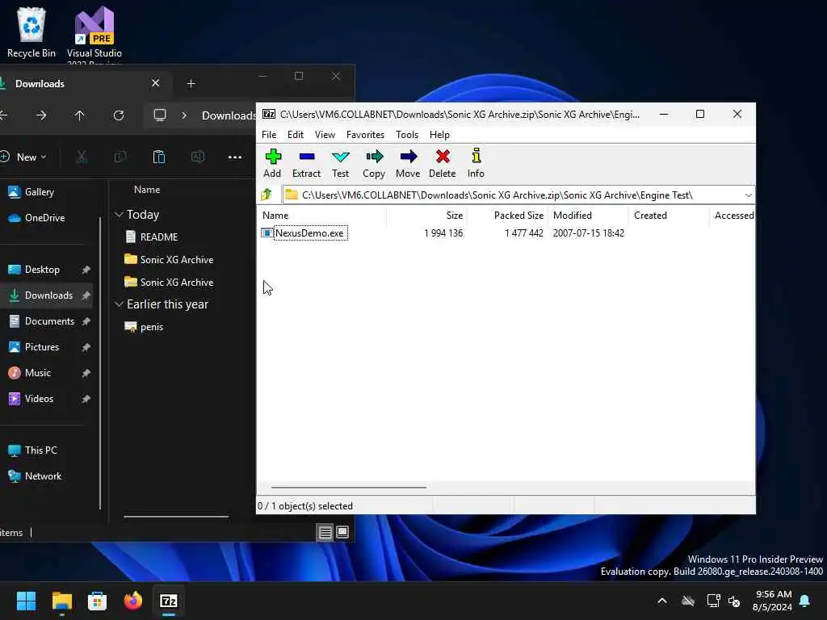Select the NexusDemo.exe file
Viewport: 827px width, 620px height.
(x=310, y=233)
